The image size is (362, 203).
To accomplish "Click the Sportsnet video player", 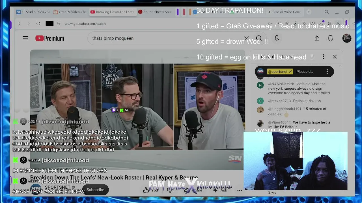I will pyautogui.click(x=138, y=110).
